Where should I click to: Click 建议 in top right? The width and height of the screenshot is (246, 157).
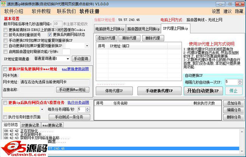click(227, 11)
